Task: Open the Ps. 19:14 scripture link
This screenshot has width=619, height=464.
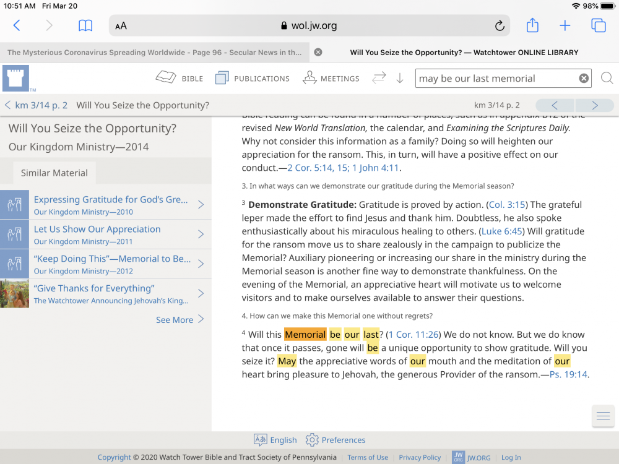Action: coord(568,374)
